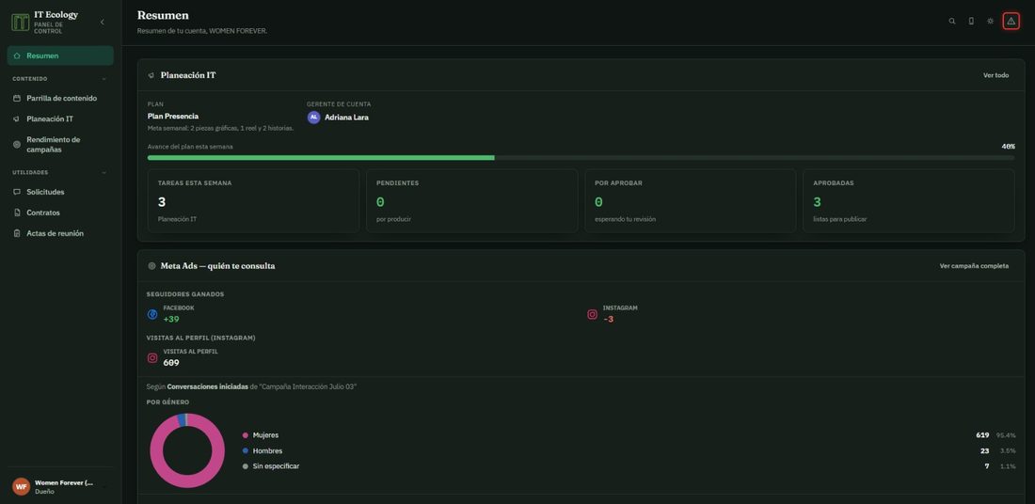The height and width of the screenshot is (504, 1035).
Task: Open the warning triangle alert icon
Action: coord(1011,21)
